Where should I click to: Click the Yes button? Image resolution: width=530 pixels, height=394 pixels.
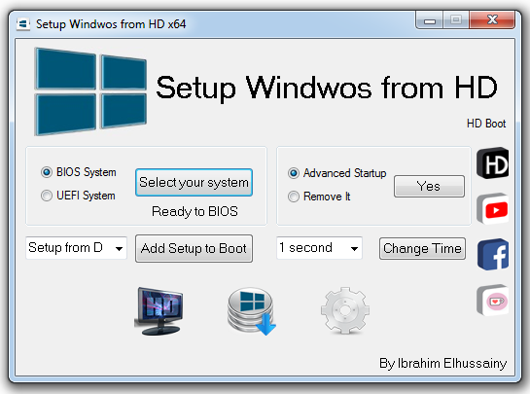tap(429, 186)
